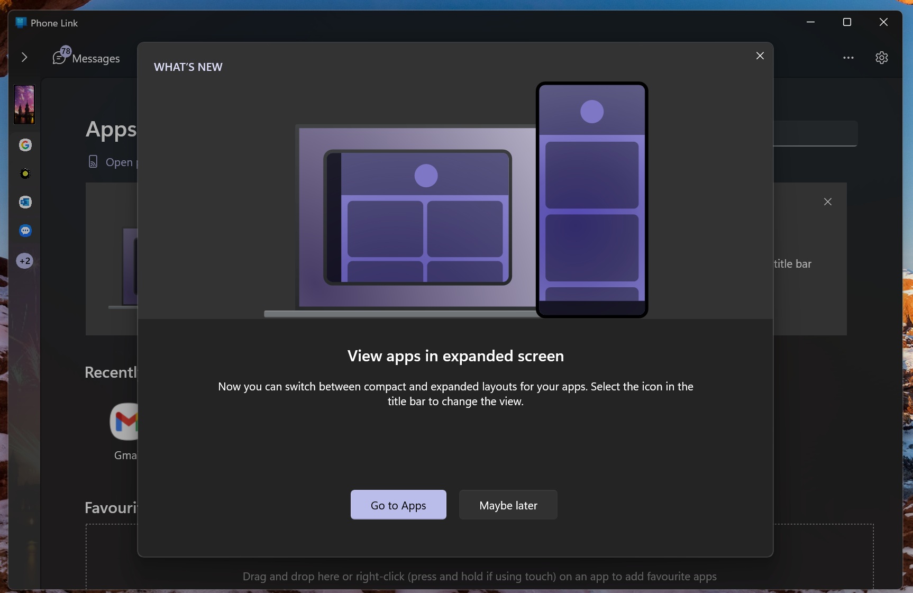The width and height of the screenshot is (913, 593).
Task: Switch to the Messages tab
Action: [95, 58]
